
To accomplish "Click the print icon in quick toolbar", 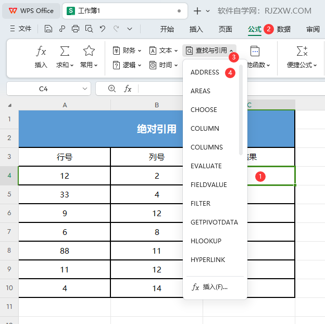I will (76, 29).
